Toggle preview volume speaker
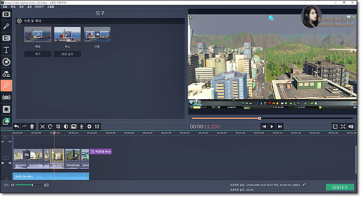This screenshot has height=197, width=361. click(351, 126)
